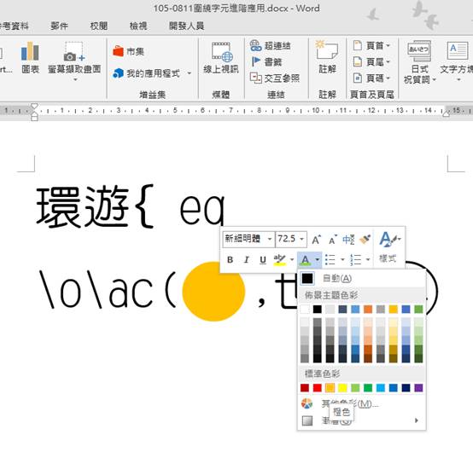Pick theme white swatch top row
Viewport: 473px width, 452px height.
click(x=305, y=310)
